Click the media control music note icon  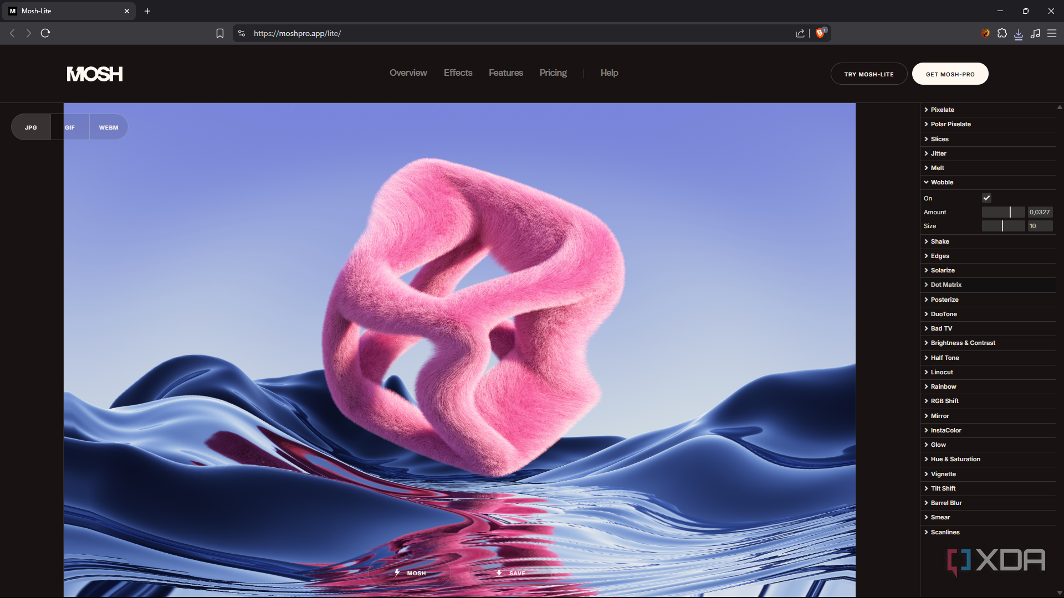point(1035,33)
